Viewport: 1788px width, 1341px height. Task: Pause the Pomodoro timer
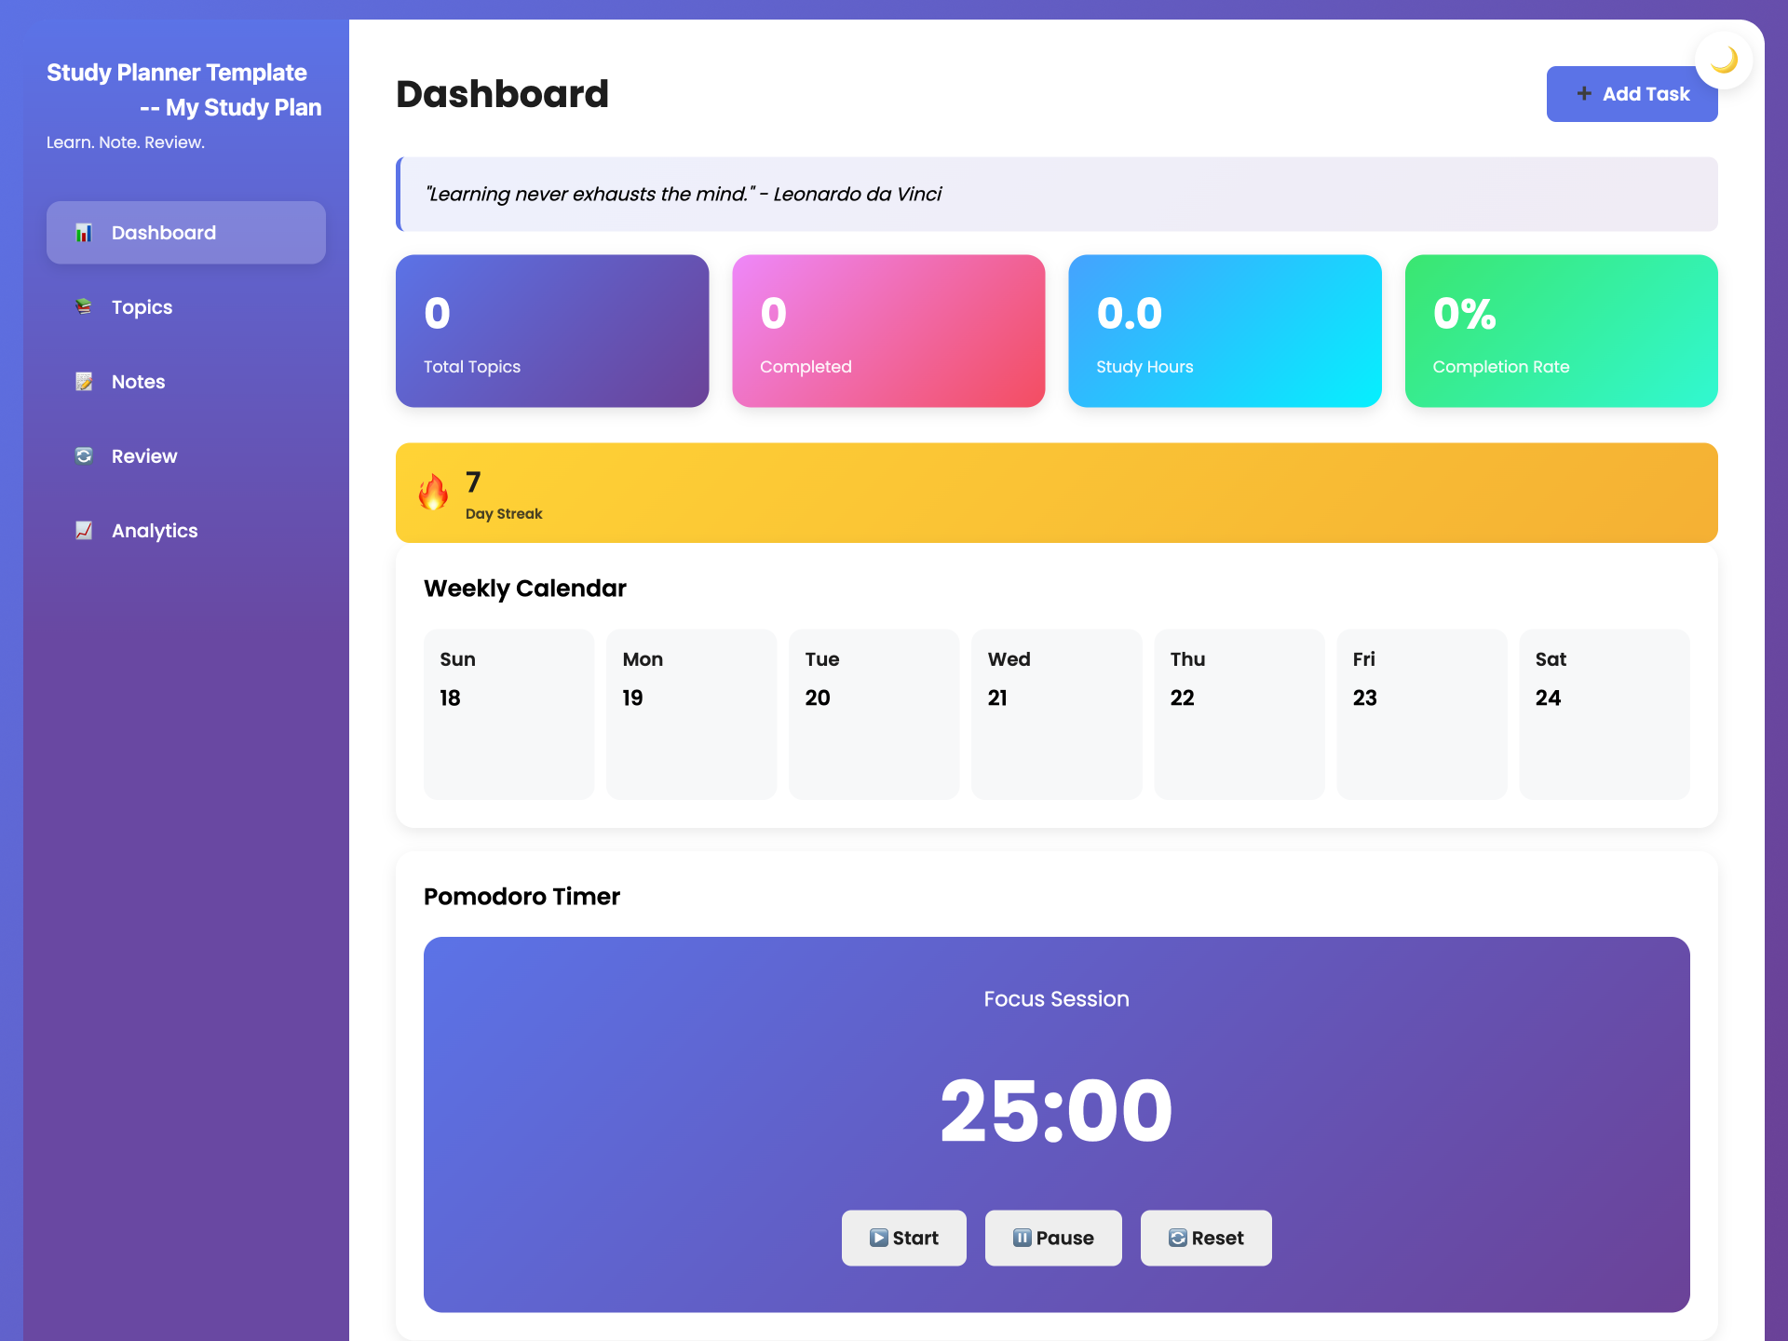tap(1052, 1238)
